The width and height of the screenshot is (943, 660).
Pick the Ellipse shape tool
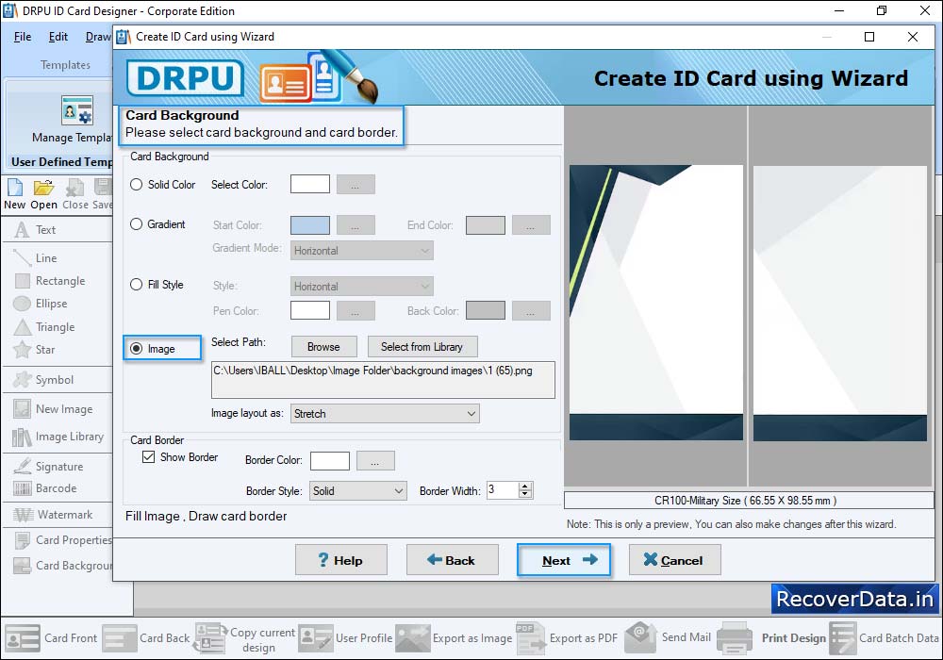tap(41, 304)
